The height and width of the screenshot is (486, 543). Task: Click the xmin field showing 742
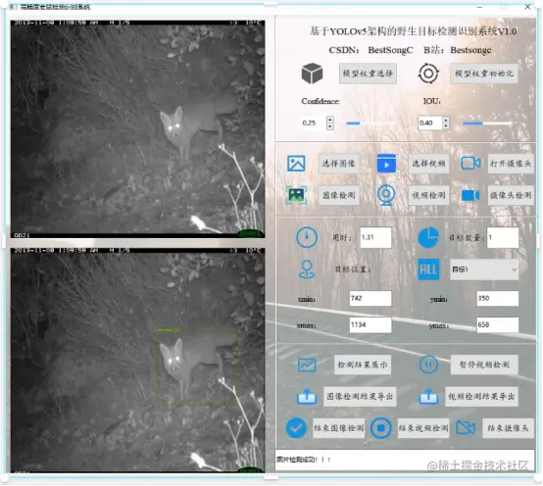(x=370, y=299)
